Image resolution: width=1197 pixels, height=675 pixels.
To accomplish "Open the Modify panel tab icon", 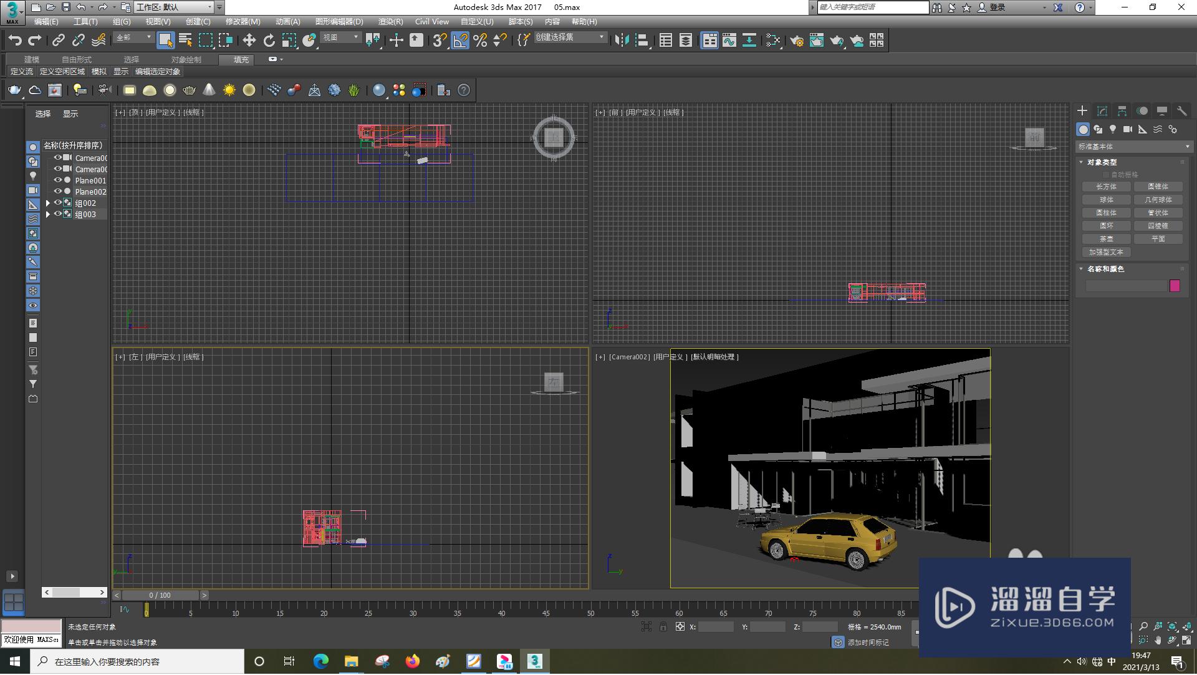I will (x=1102, y=111).
